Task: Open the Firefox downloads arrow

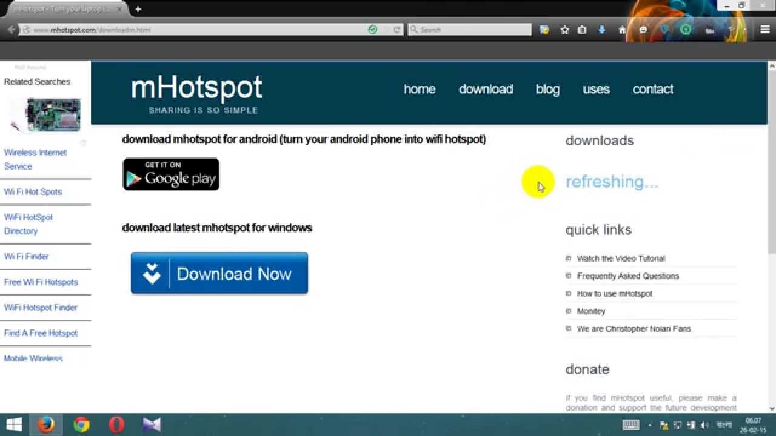Action: pyautogui.click(x=602, y=30)
